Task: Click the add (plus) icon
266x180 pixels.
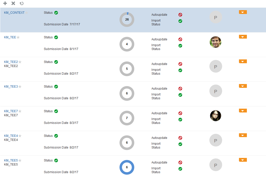Action: click(5, 3)
